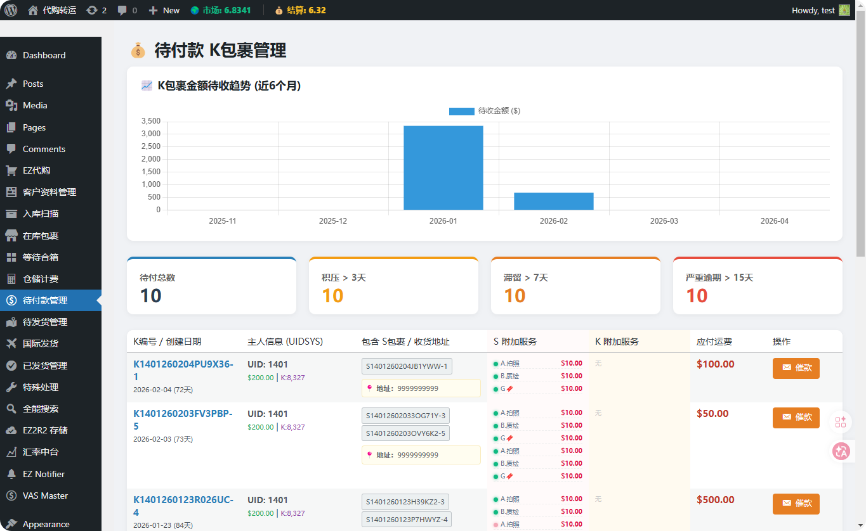This screenshot has height=531, width=866.
Task: Click the S1401260204JB1YWW-1 package tag
Action: [407, 366]
